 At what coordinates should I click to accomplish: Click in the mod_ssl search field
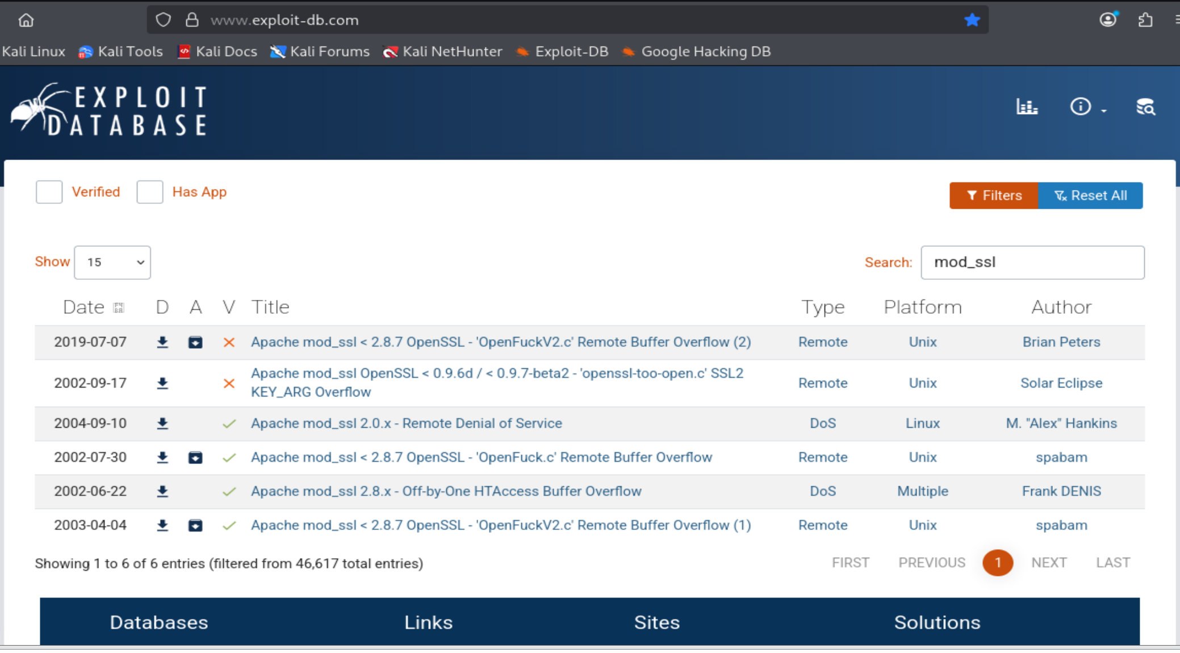1032,262
